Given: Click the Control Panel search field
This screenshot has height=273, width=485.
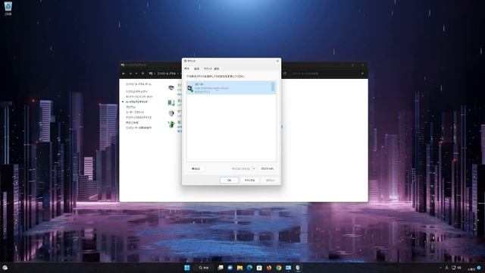Looking at the screenshot, I should point(328,74).
